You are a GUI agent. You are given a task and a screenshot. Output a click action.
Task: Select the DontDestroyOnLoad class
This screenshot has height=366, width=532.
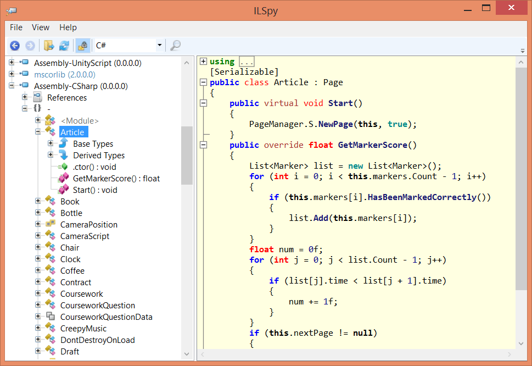point(97,340)
